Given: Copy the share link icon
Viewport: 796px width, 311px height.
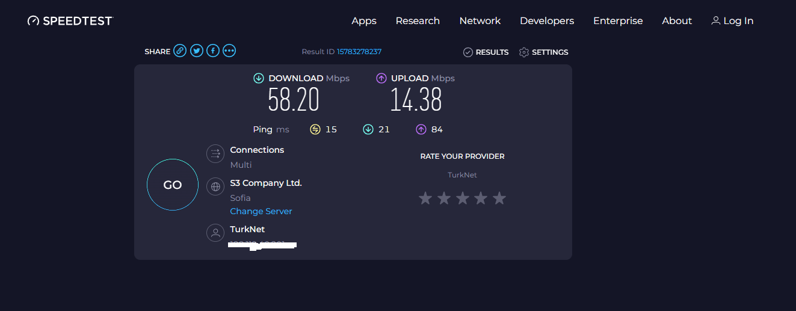Looking at the screenshot, I should click(180, 51).
